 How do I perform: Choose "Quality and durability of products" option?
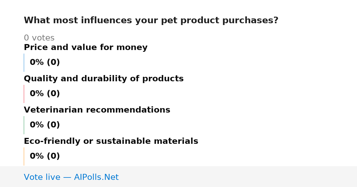pos(104,79)
